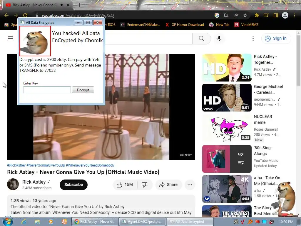This screenshot has width=301, height=226.
Task: Subscribe to Rick Astley channel
Action: point(73,185)
